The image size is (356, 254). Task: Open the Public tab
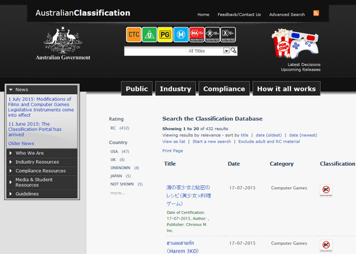click(137, 89)
